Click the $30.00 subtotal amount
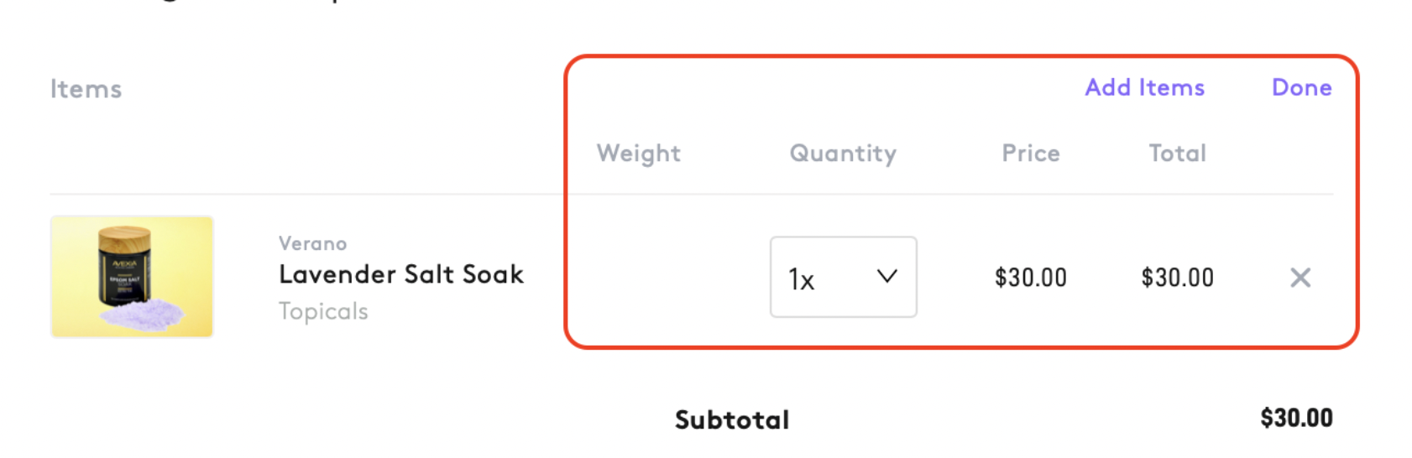Image resolution: width=1412 pixels, height=458 pixels. point(1295,418)
